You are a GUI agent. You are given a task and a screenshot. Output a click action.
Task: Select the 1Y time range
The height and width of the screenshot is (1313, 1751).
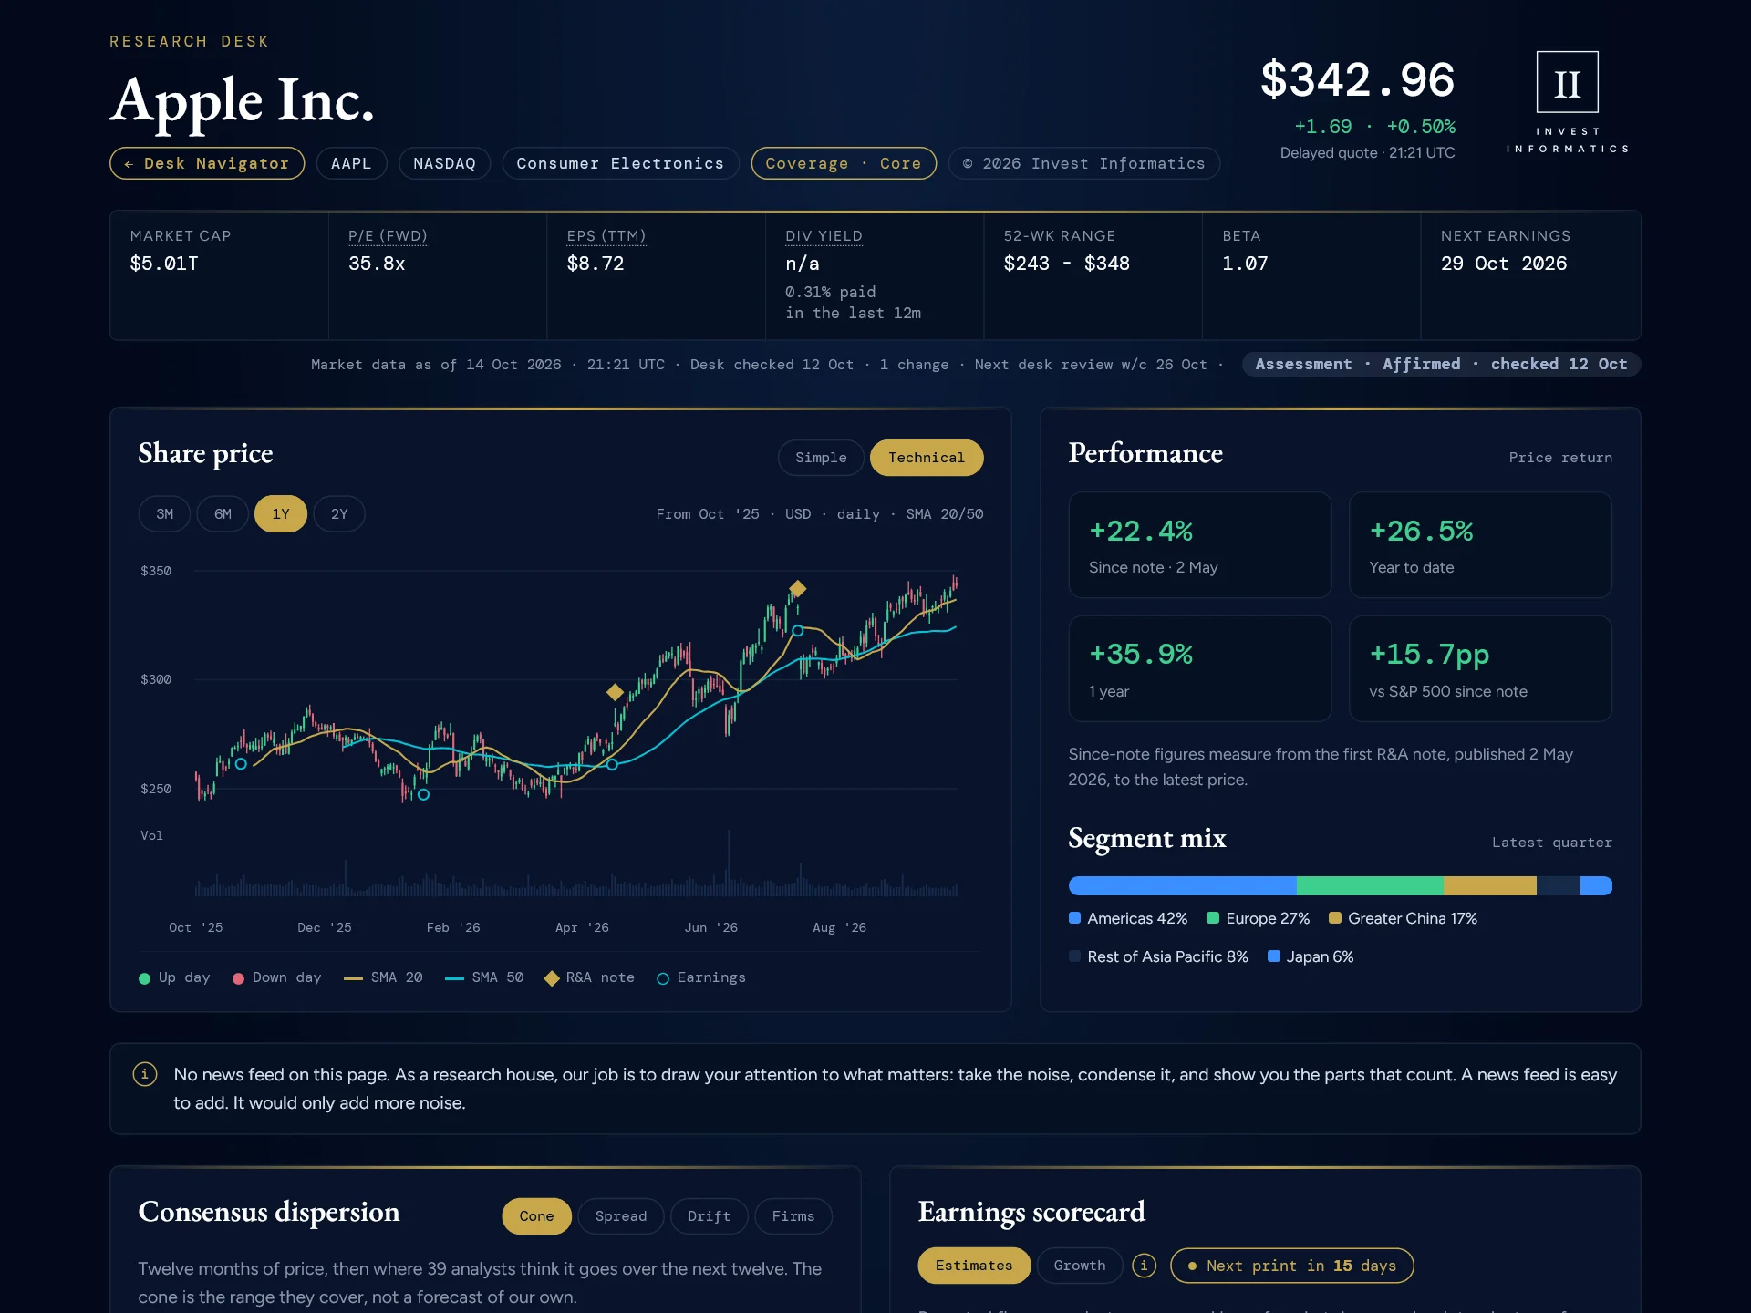pyautogui.click(x=281, y=514)
